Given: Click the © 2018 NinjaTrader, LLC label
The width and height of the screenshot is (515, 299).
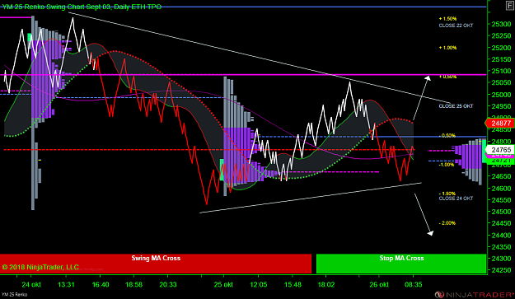Looking at the screenshot, I should click(x=40, y=267).
